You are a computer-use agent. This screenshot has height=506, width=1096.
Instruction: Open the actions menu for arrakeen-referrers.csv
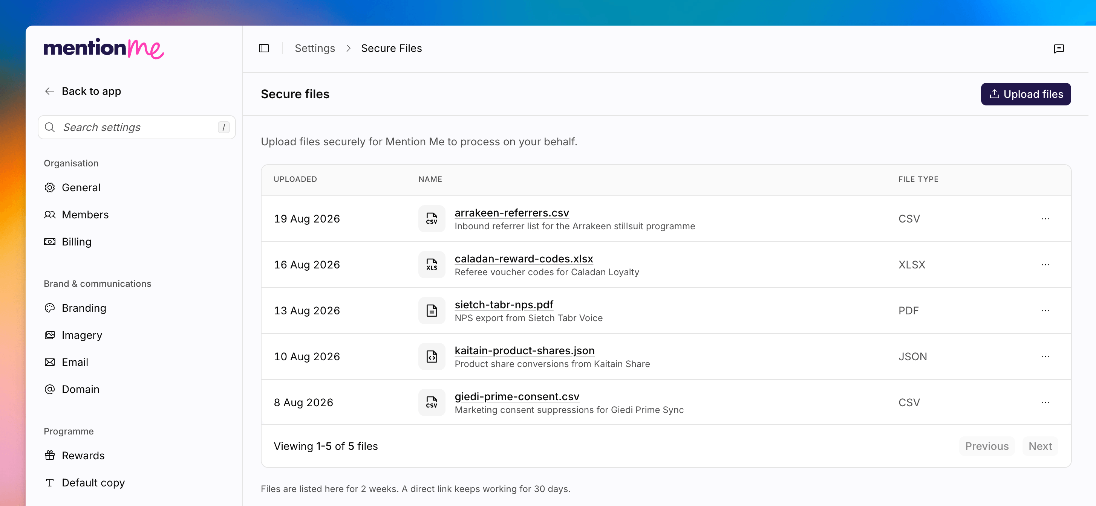(x=1045, y=219)
